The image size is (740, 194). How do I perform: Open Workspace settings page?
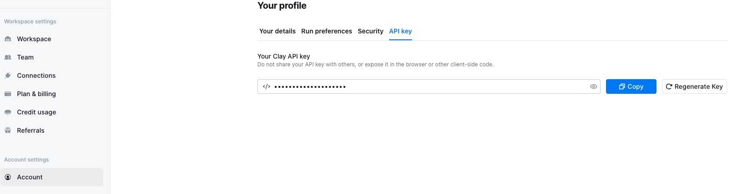click(52, 39)
